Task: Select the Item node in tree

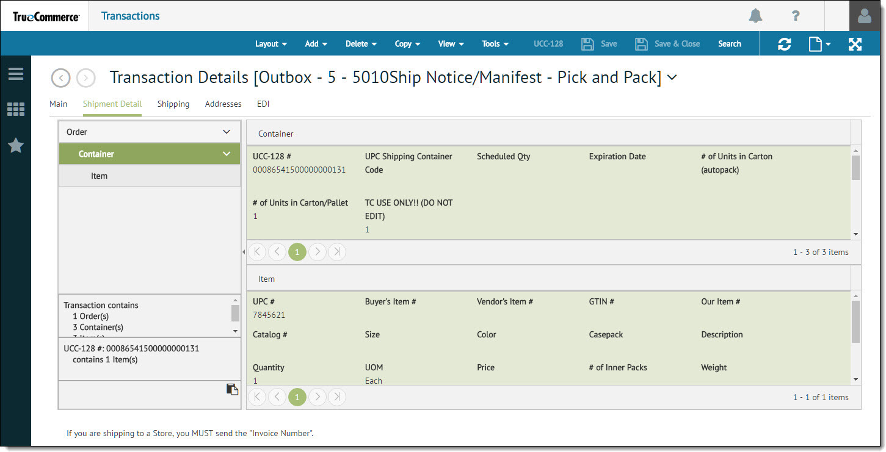Action: (x=99, y=176)
